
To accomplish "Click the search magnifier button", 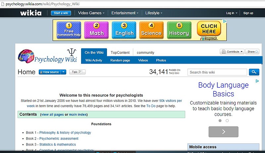I will tap(254, 72).
